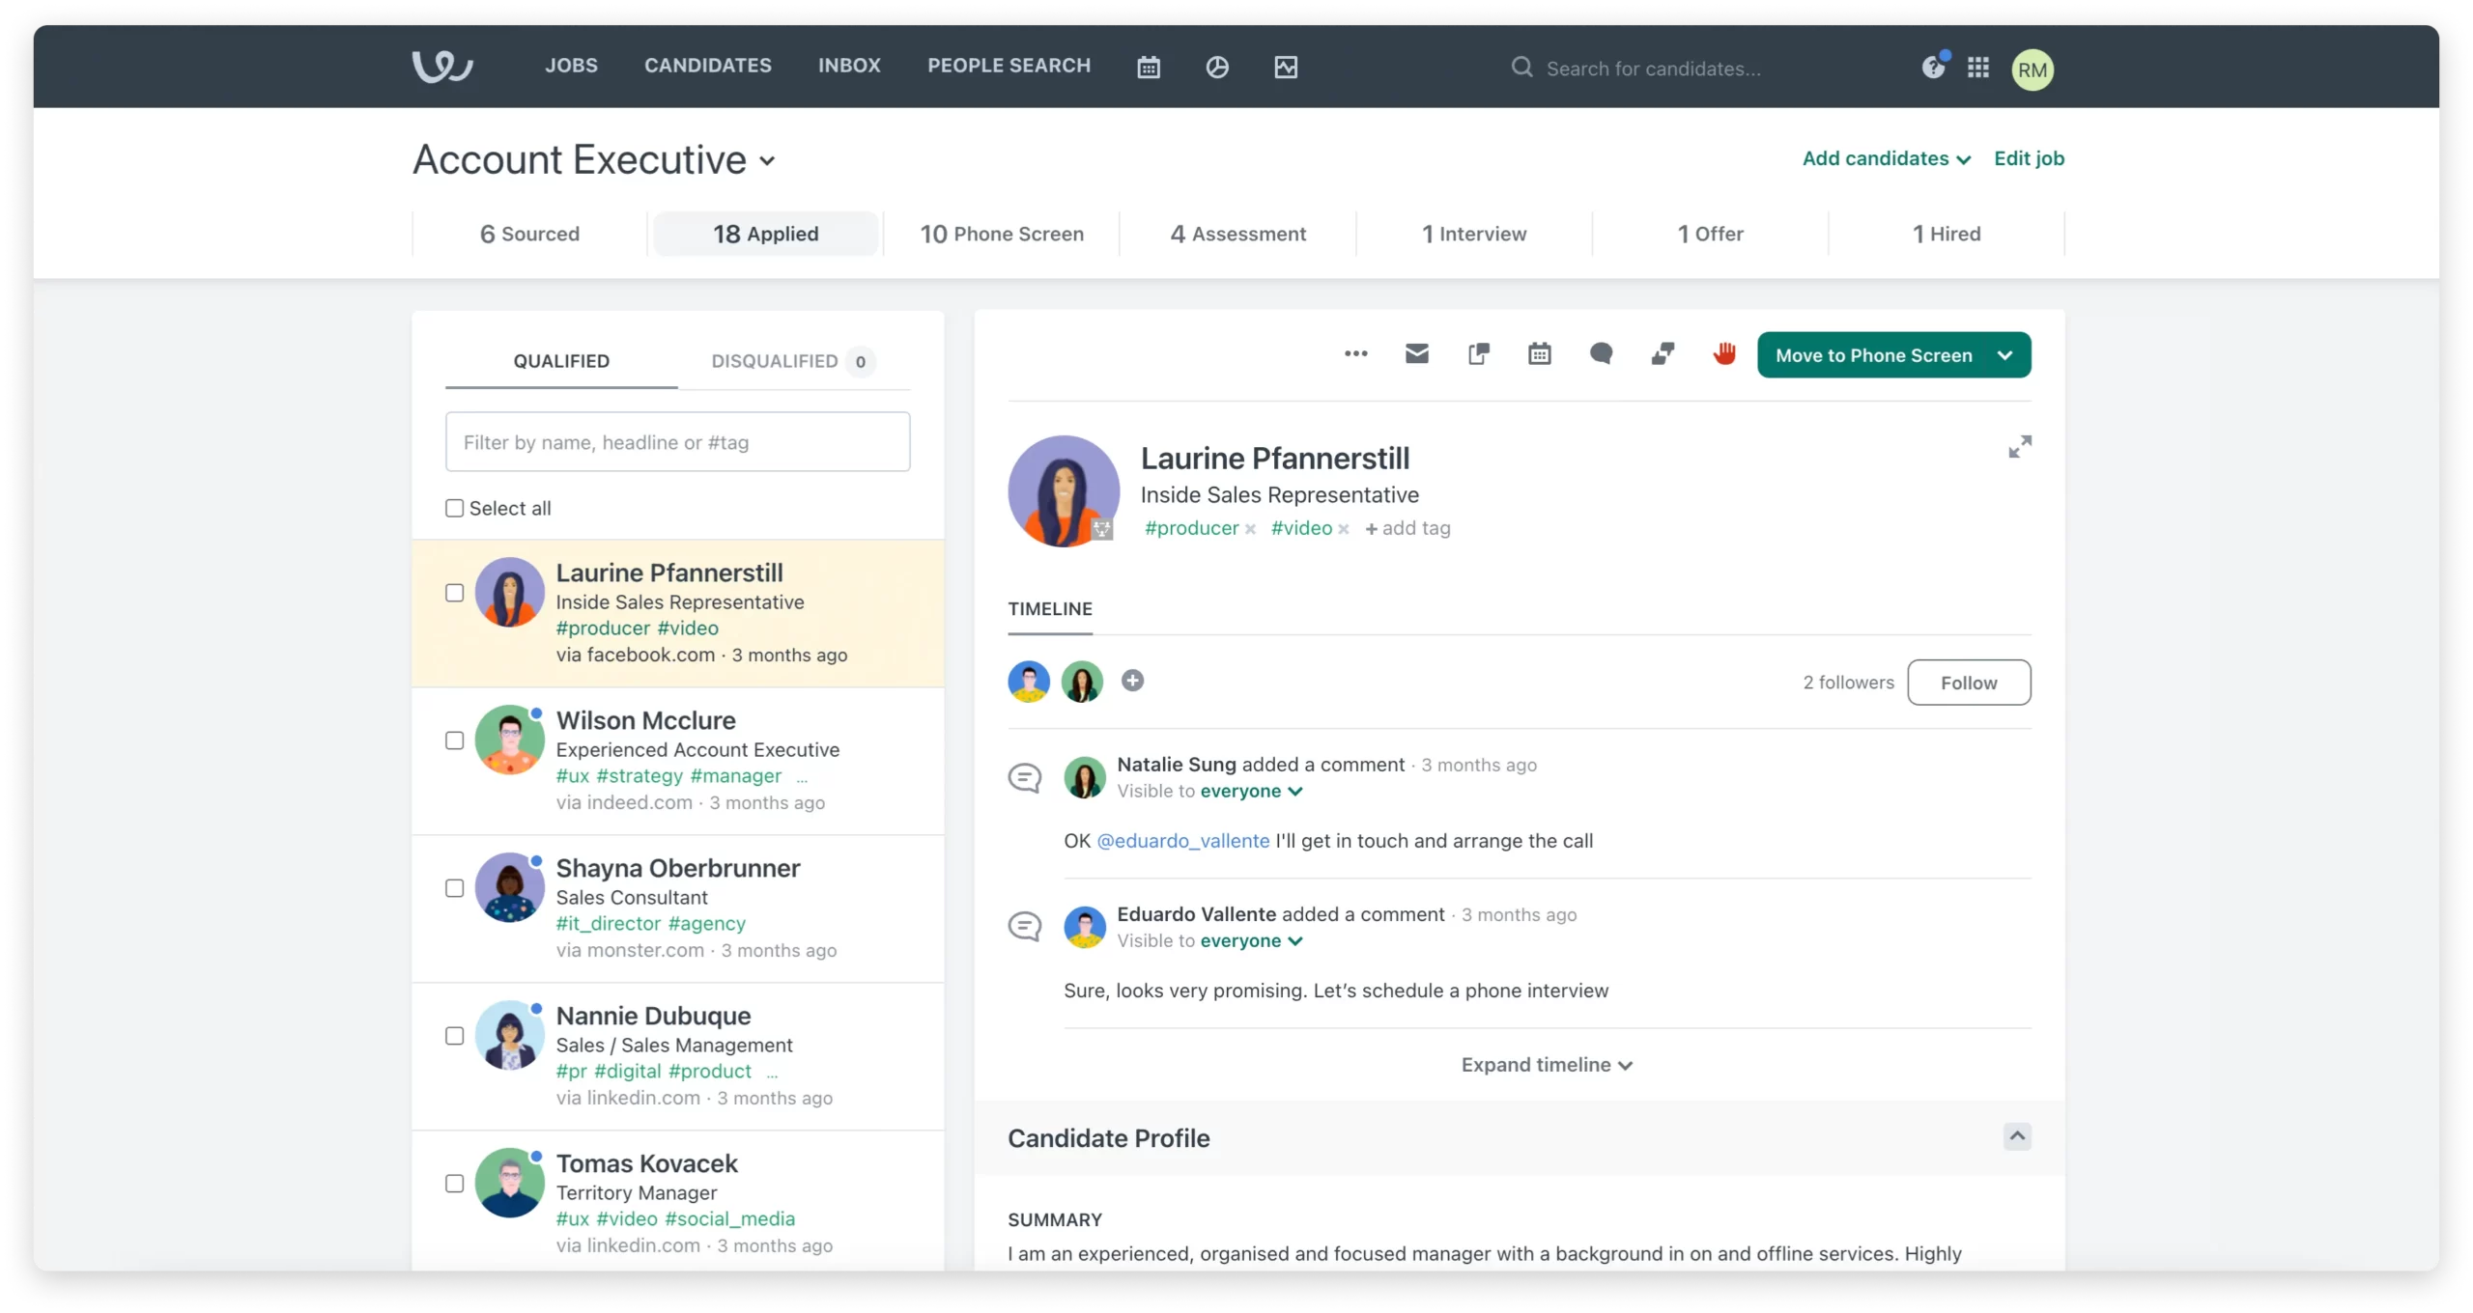Click the Follow button
The width and height of the screenshot is (2473, 1313).
click(x=1968, y=684)
